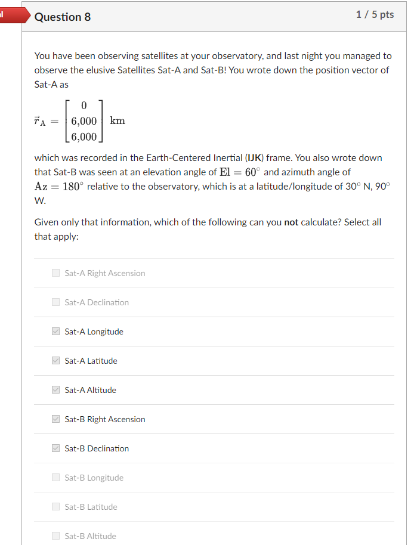414x545 pixels.
Task: Check the Sat-A Declination checkbox
Action: (55, 302)
